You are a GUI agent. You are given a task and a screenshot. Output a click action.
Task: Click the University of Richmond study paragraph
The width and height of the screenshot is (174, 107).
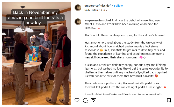(124, 50)
